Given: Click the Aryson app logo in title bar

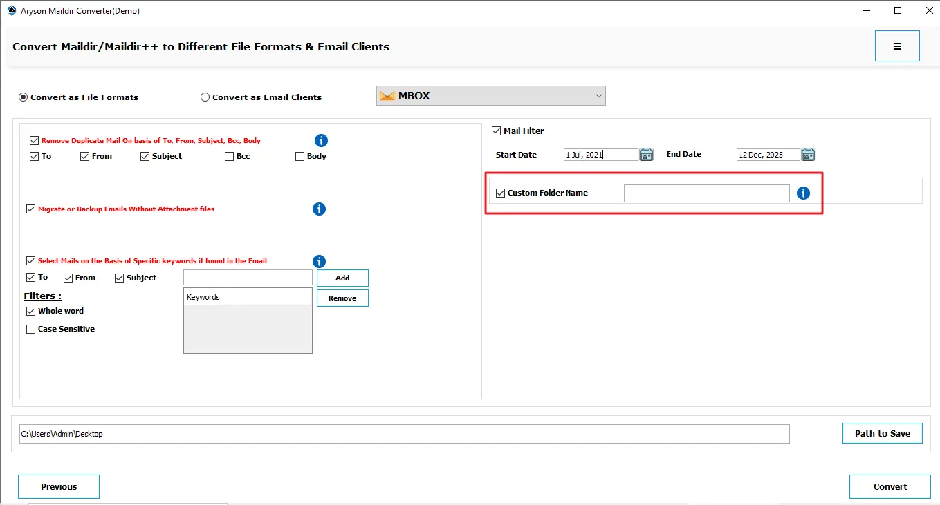Looking at the screenshot, I should (x=11, y=11).
